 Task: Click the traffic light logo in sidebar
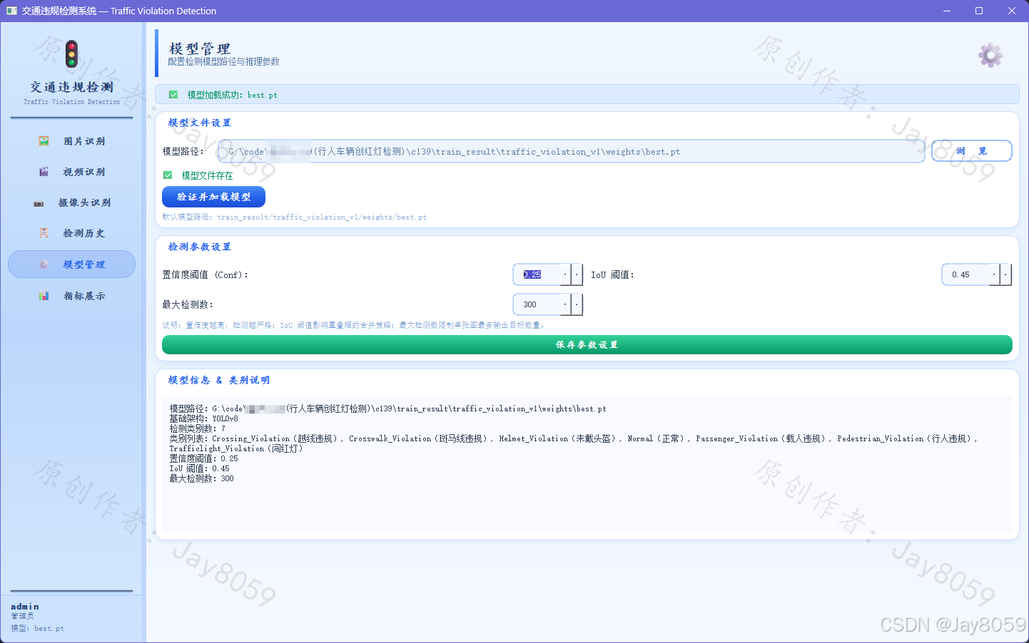tap(71, 54)
